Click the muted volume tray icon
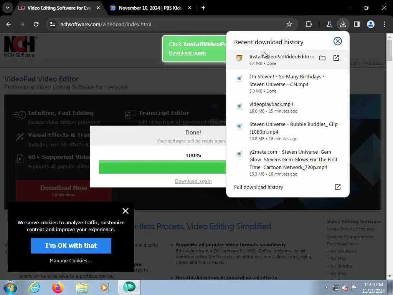 pyautogui.click(x=345, y=288)
